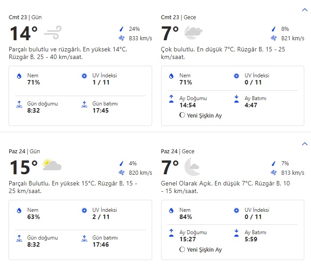The image size is (311, 265).
Task: Click the UV index sun icon showing 1 / 11
Action: pyautogui.click(x=84, y=76)
